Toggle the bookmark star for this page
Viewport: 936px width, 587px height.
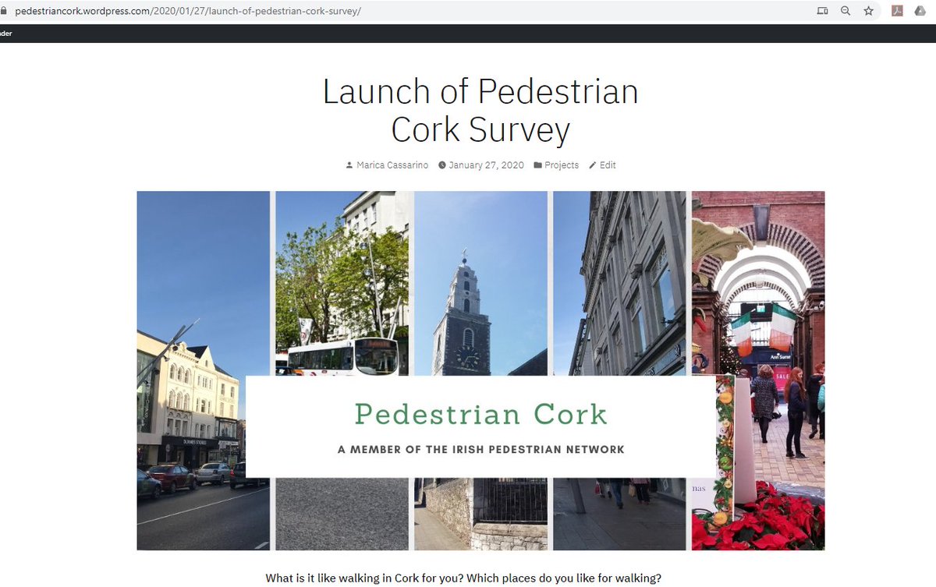tap(869, 12)
